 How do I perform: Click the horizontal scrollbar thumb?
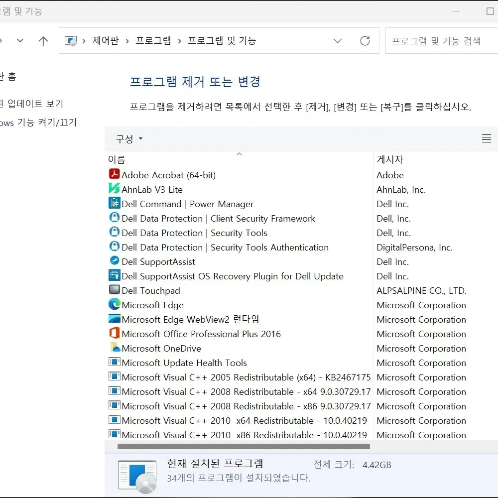tap(244, 447)
